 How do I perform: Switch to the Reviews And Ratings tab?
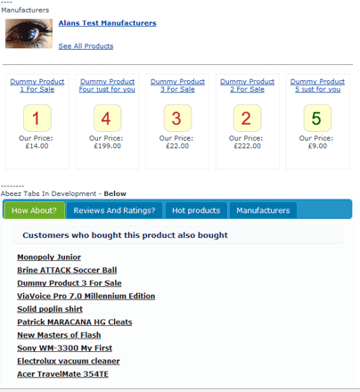114,210
